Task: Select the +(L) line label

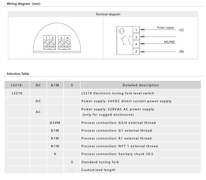Action: 181,30
